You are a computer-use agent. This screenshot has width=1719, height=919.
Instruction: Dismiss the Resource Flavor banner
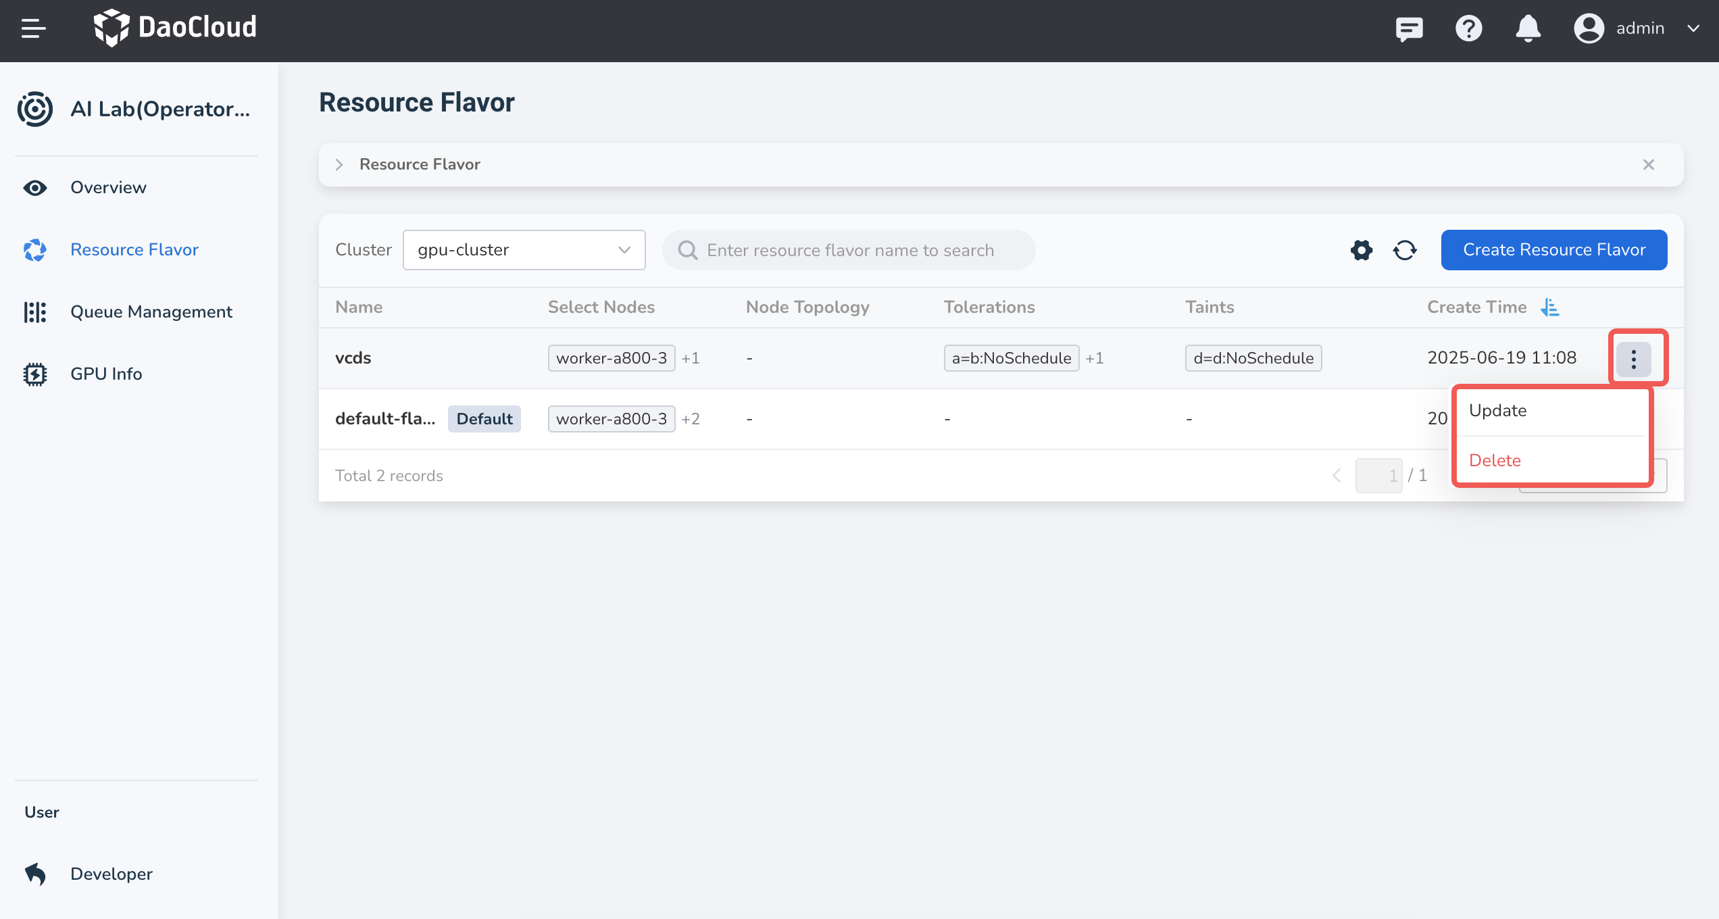point(1649,164)
